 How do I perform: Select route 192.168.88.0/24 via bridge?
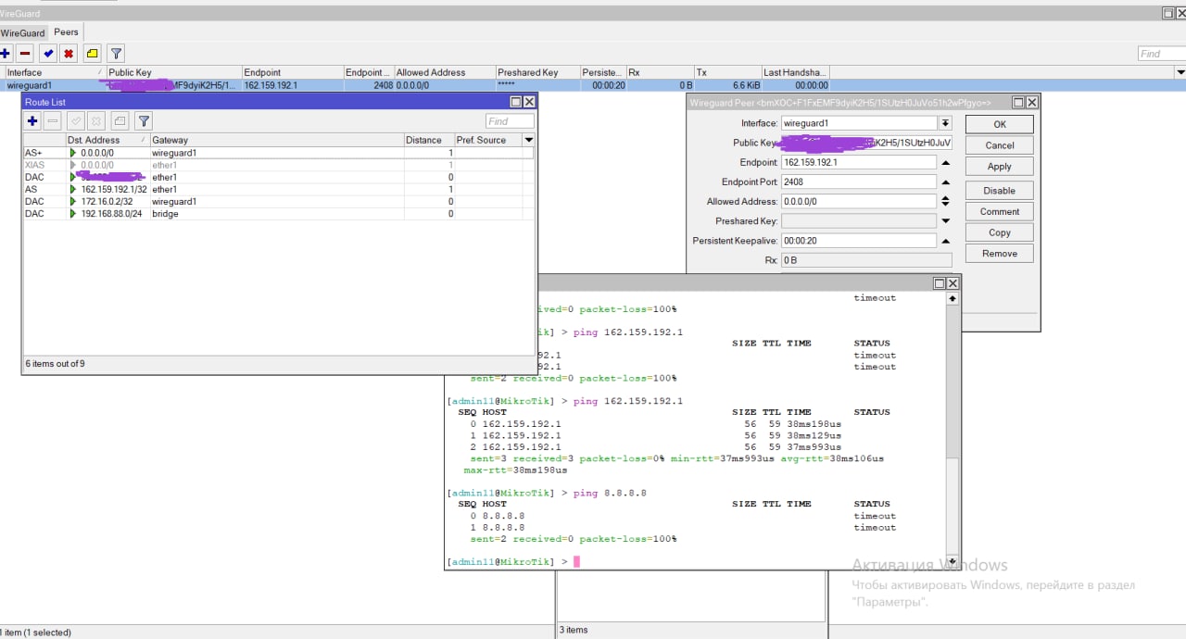[278, 214]
